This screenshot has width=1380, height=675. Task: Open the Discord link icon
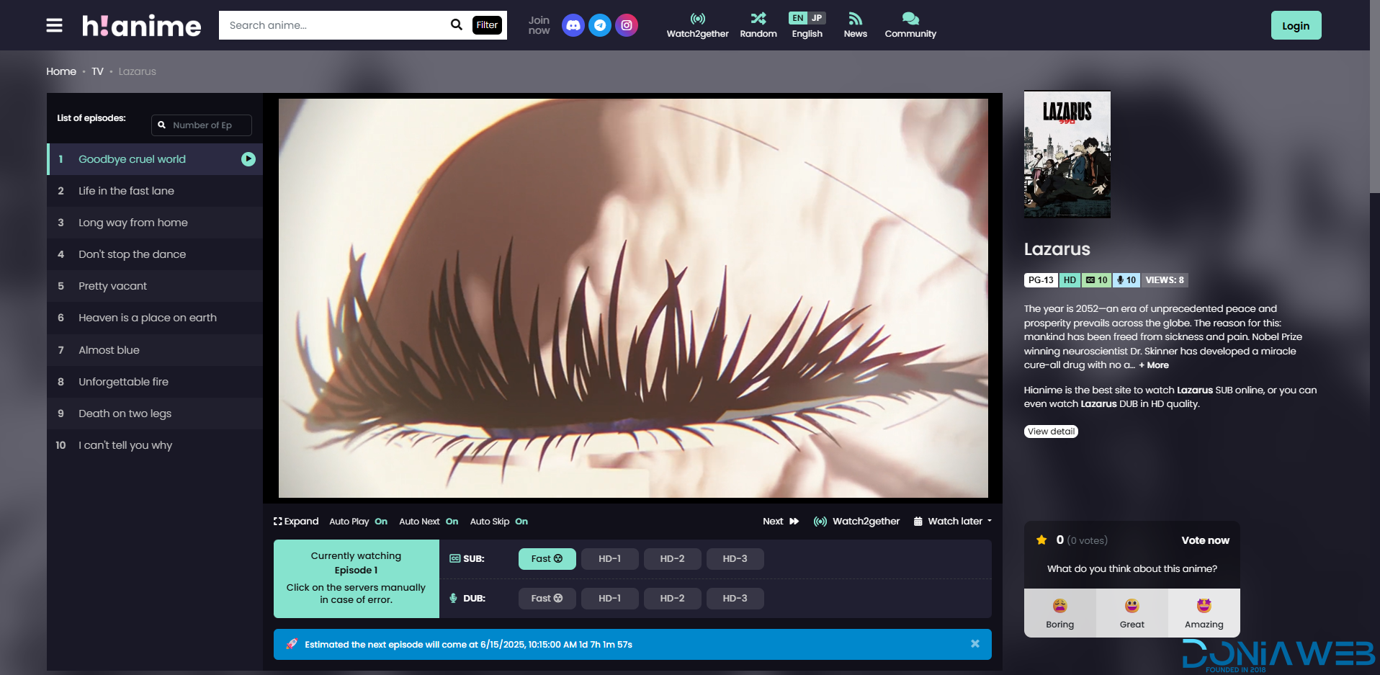(x=573, y=25)
